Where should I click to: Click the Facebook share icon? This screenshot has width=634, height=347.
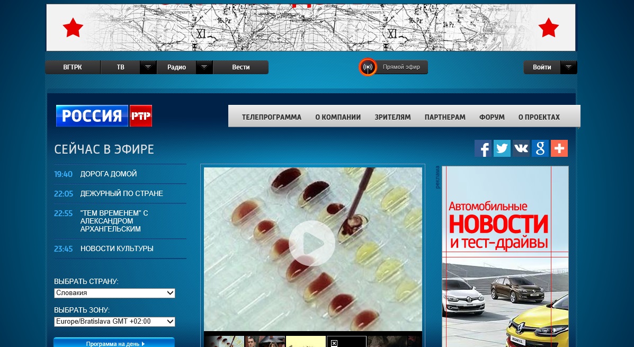(x=483, y=148)
